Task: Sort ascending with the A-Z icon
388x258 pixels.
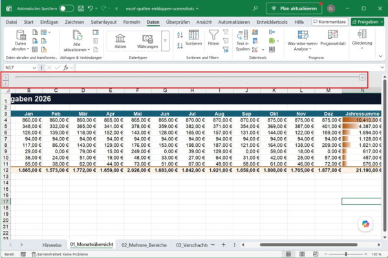Action: click(x=180, y=35)
